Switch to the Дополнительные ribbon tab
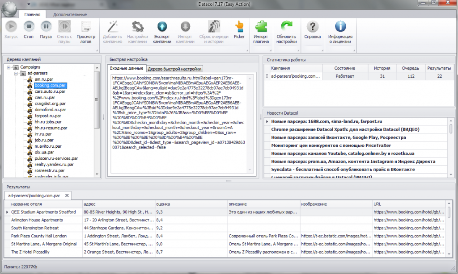Viewport: 458px width, 274px height. [x=70, y=15]
